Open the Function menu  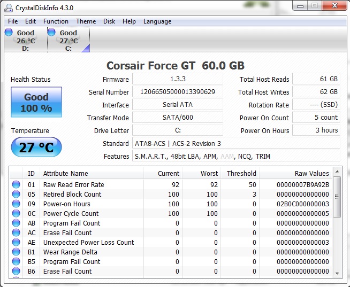pos(56,21)
